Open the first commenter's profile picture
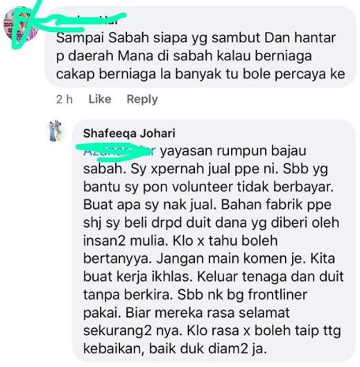Viewport: 360px width, 367px height. point(21,24)
